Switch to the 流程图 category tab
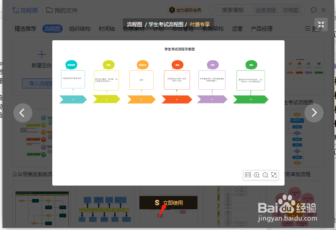 [52, 29]
